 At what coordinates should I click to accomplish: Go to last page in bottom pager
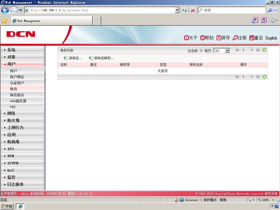pos(258,77)
